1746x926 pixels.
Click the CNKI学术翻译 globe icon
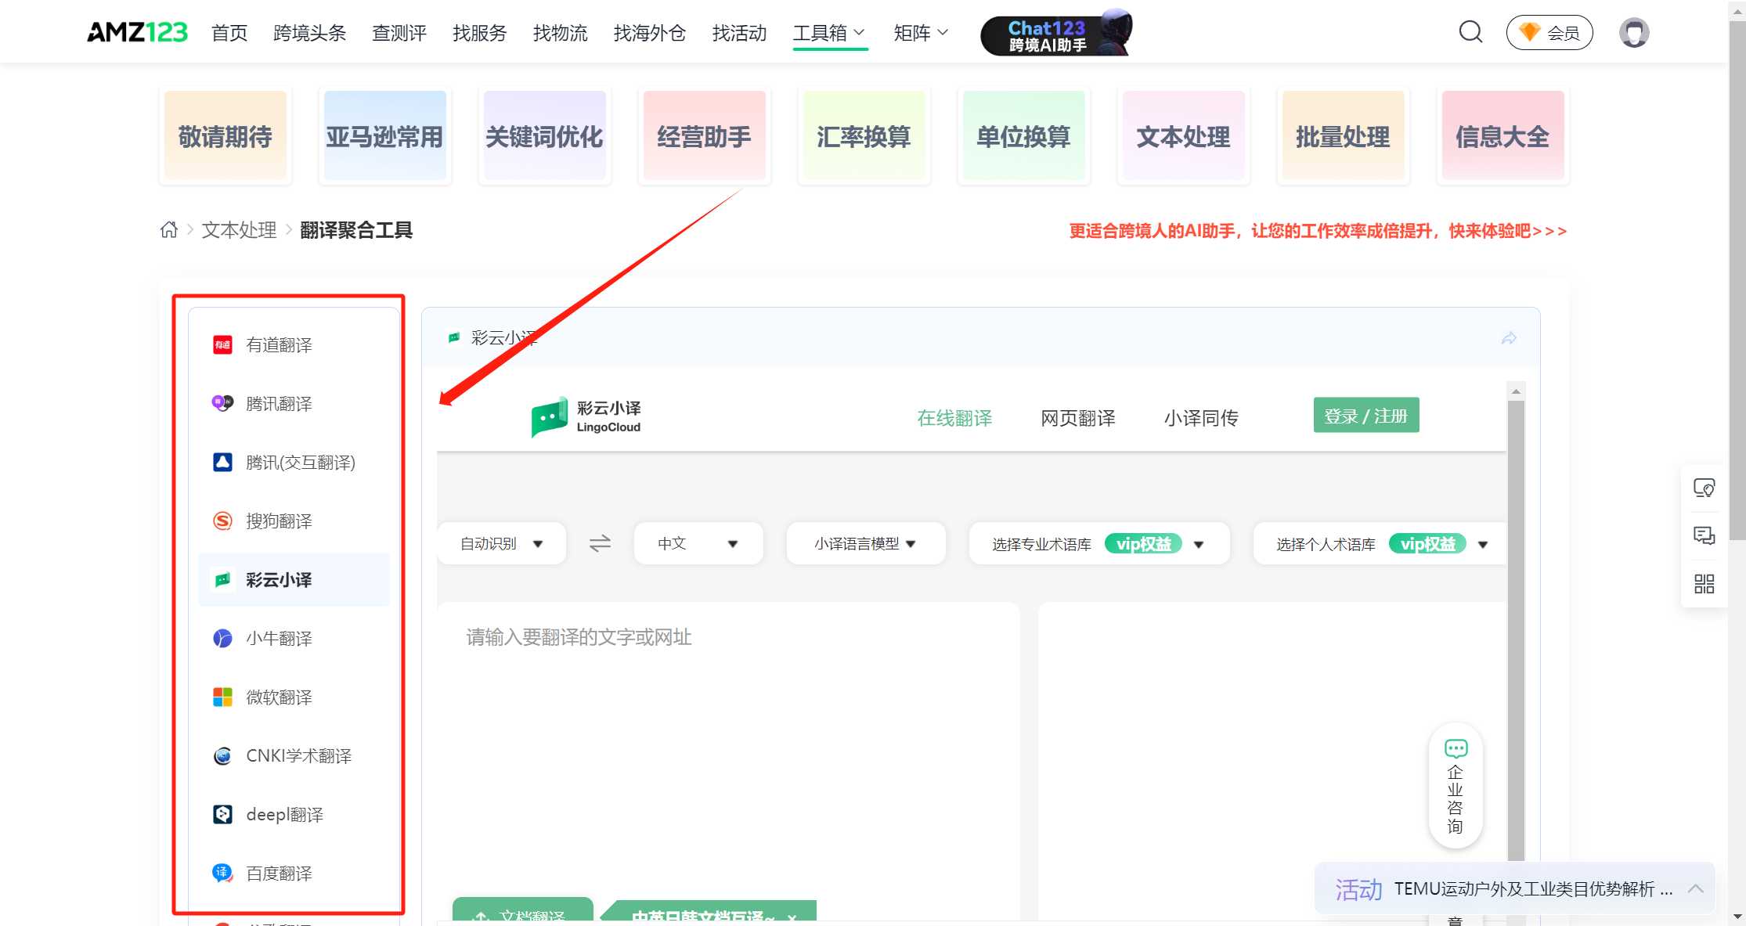[222, 755]
